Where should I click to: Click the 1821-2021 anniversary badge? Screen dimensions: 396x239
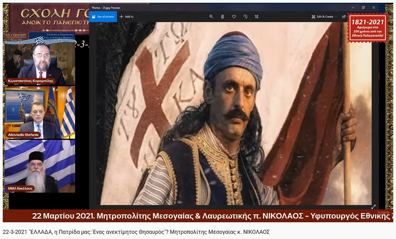click(x=367, y=28)
